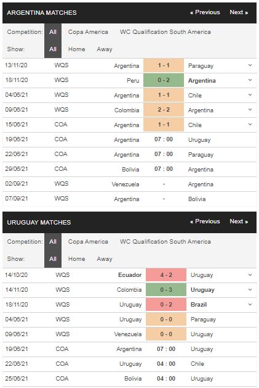This screenshot has height=388, width=259.
Task: Show only Uruguay Away matches
Action: [x=105, y=259]
